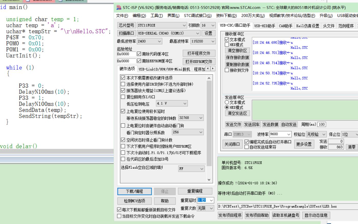Open the oscillator stable clocks 32768 dropdown
Viewport: 358px width, 224px height.
[191, 118]
